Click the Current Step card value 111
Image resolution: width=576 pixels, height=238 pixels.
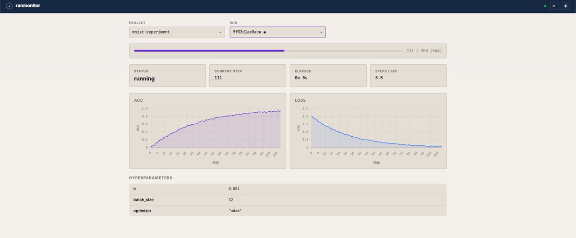[218, 78]
